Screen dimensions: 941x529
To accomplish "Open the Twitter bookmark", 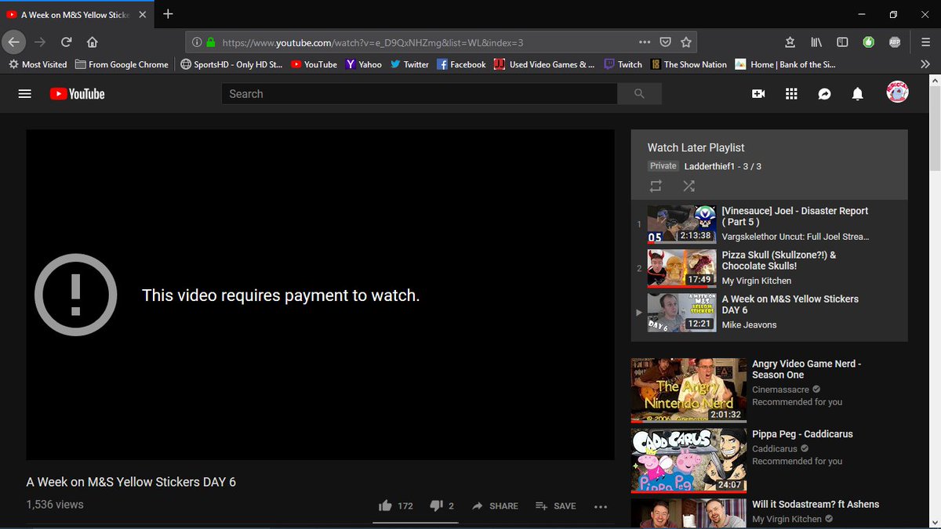I will [409, 64].
